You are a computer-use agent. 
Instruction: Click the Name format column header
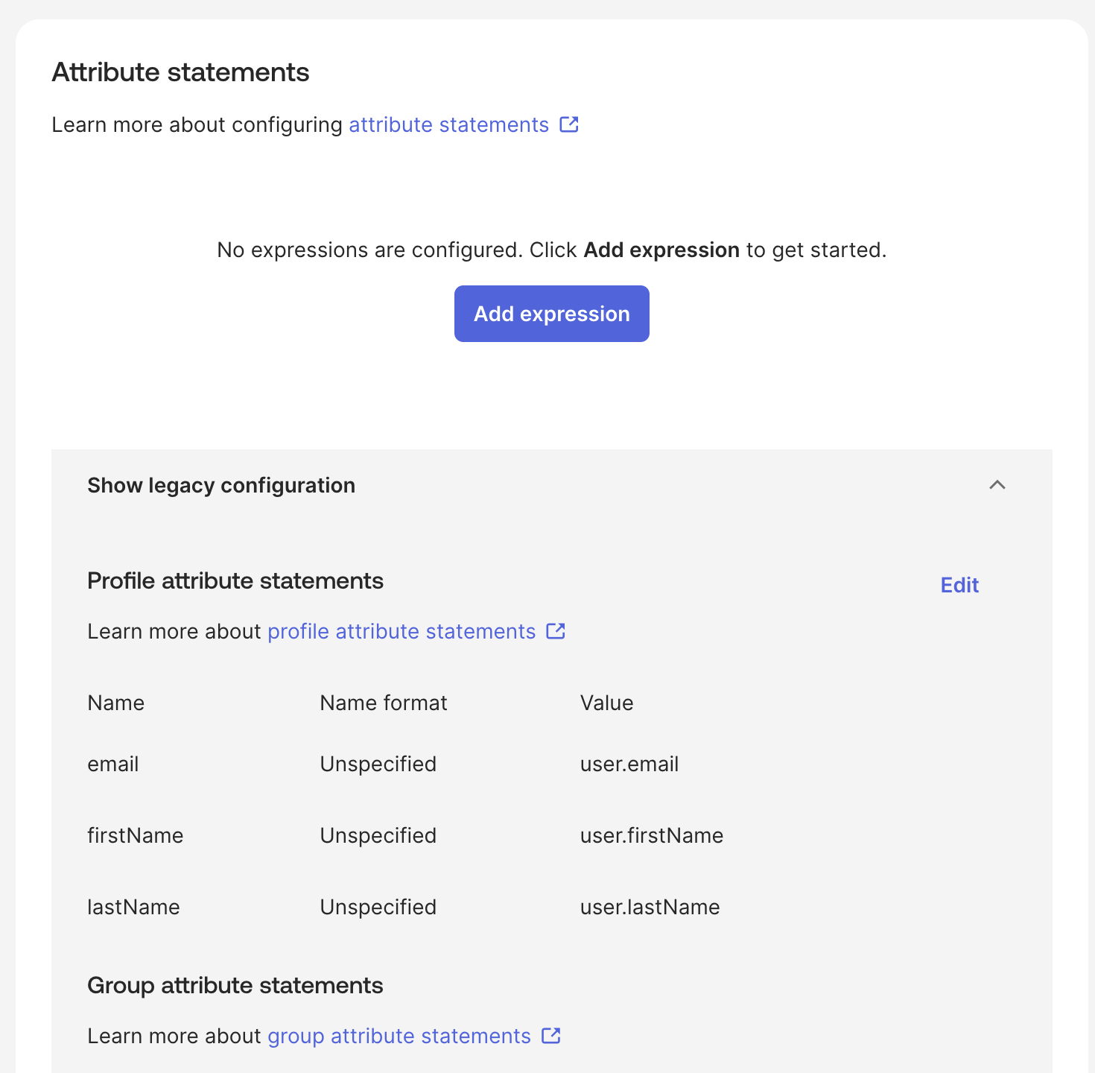(x=384, y=703)
